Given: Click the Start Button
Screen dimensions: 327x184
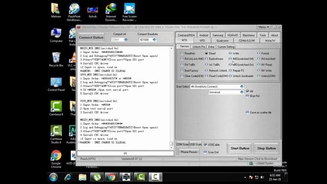Looking at the screenshot, I should click(x=240, y=148).
